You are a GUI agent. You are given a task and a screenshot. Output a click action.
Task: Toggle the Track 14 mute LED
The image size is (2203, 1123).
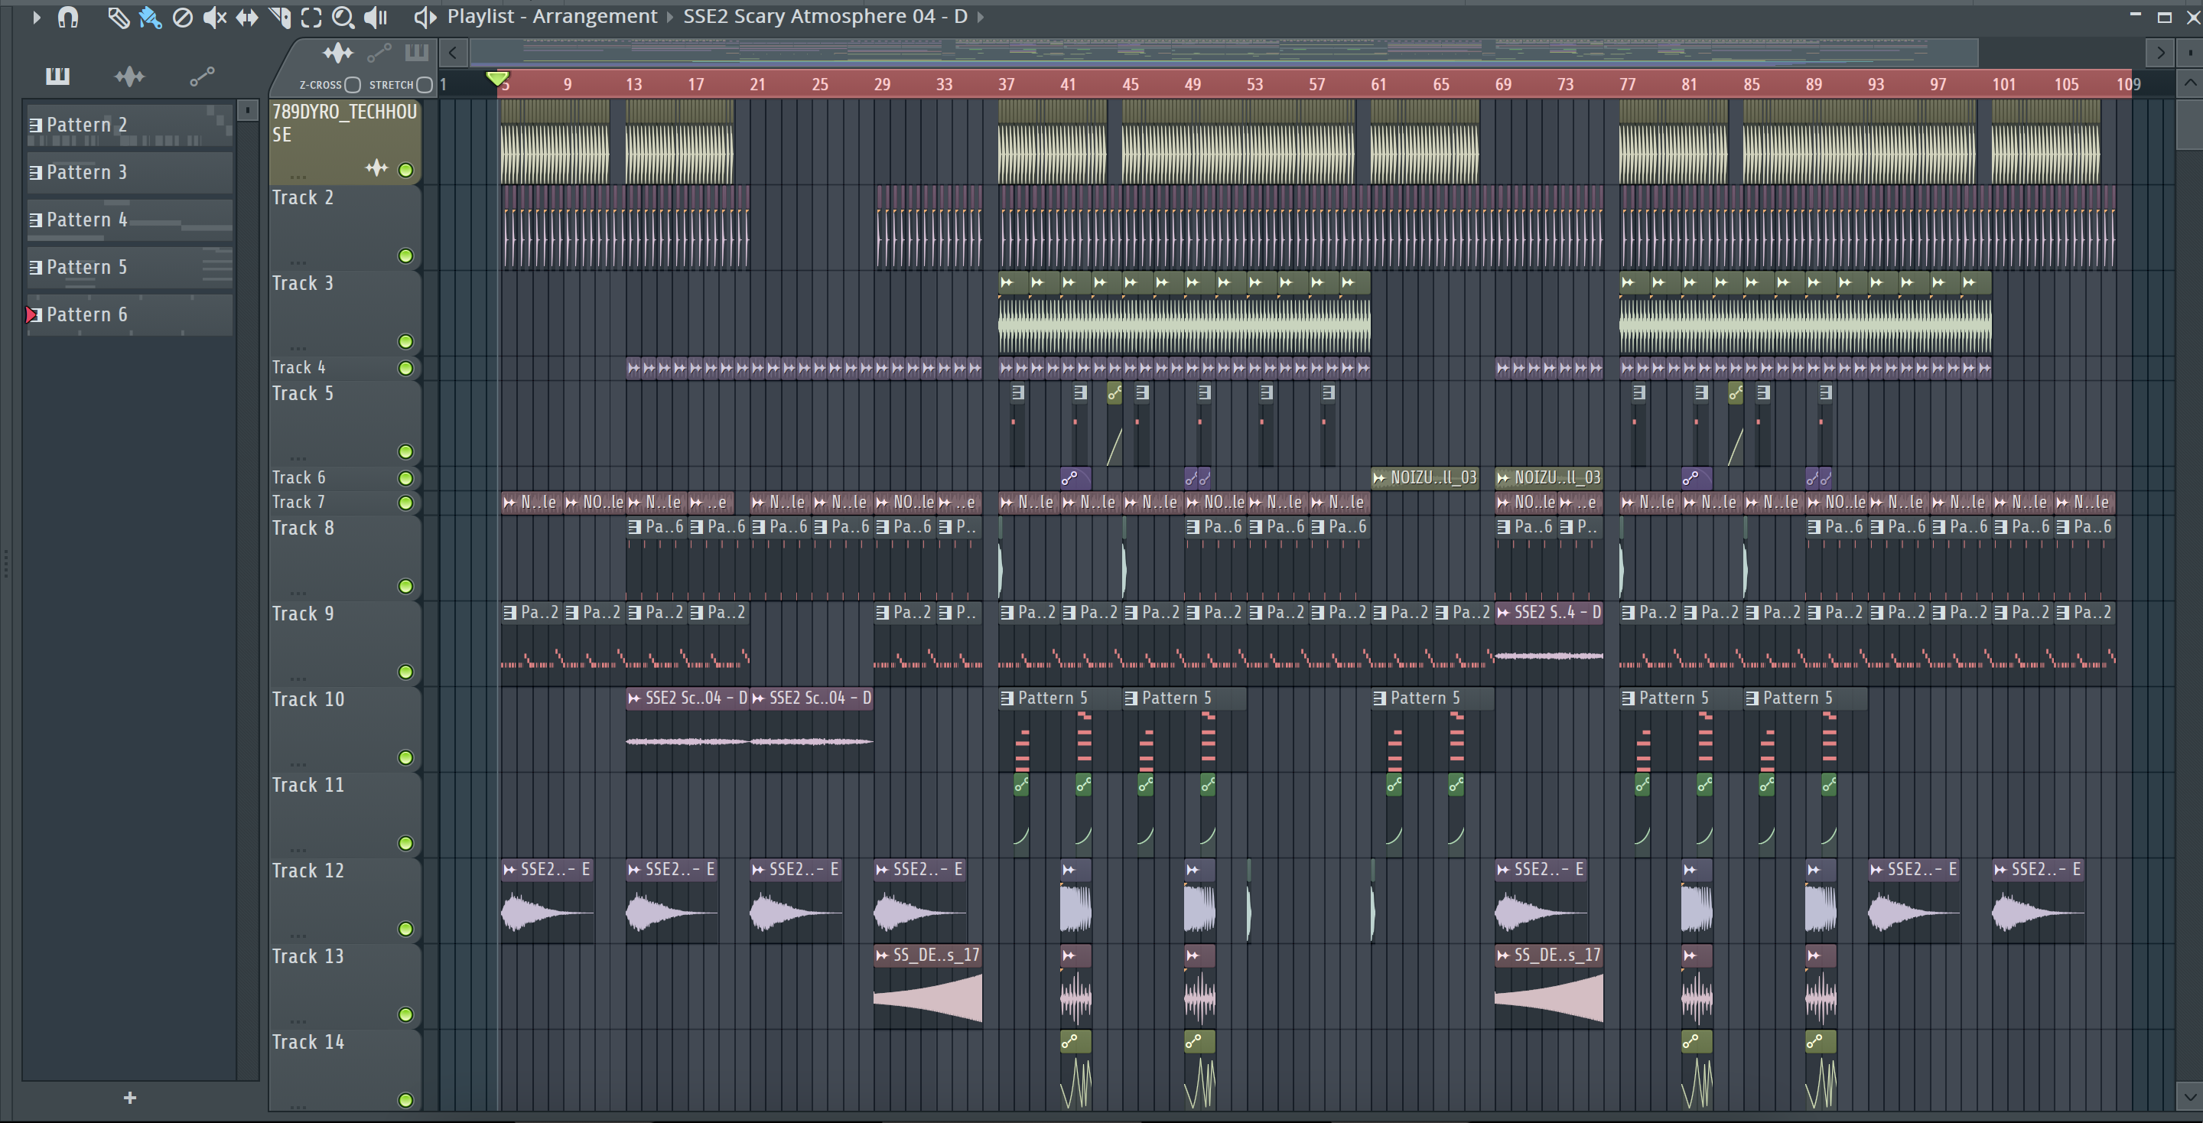406,1099
